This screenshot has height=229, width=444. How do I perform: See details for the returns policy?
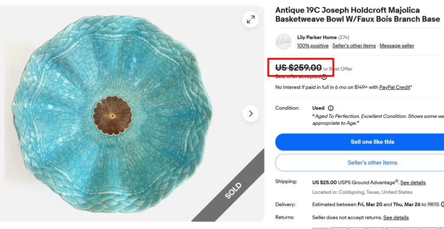coord(396,217)
